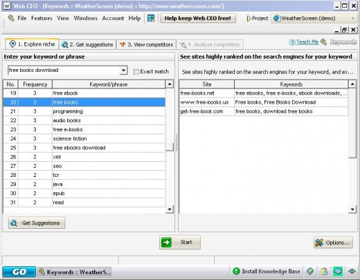This screenshot has height=280, width=360.
Task: Click the keyword list scroll up arrow
Action: [x=170, y=84]
